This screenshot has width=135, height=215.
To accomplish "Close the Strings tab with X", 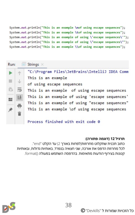I will (42, 64).
